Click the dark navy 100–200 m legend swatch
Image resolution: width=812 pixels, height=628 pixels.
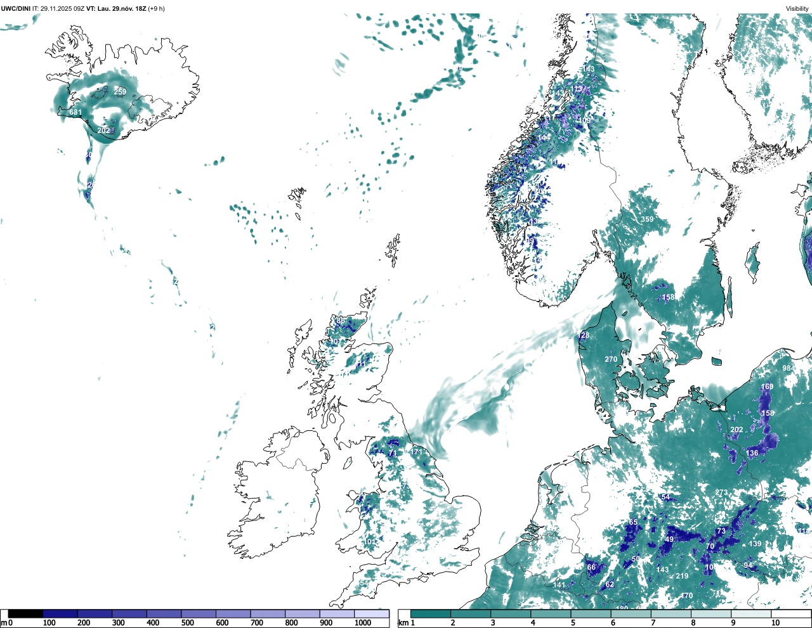(x=60, y=613)
